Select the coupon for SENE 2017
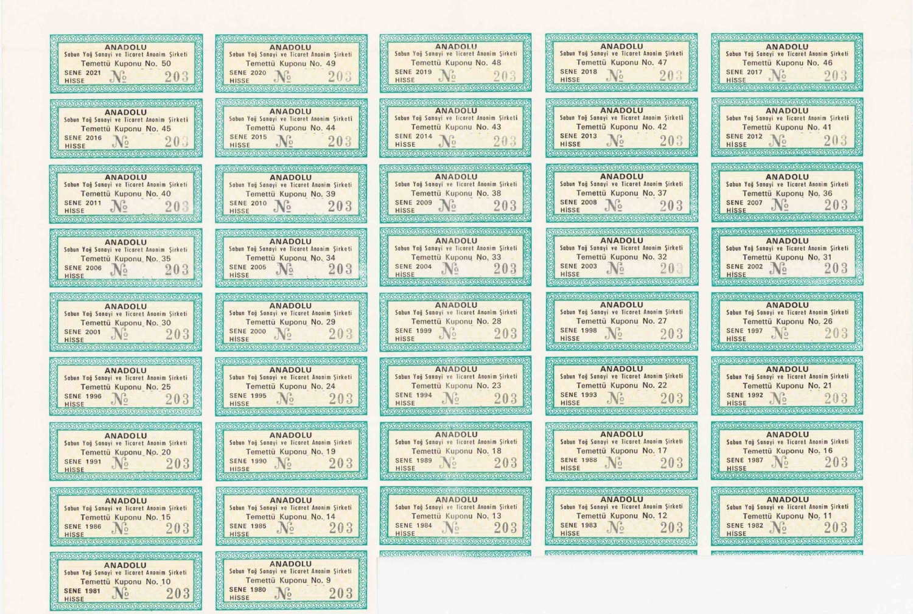This screenshot has width=913, height=614. [786, 63]
